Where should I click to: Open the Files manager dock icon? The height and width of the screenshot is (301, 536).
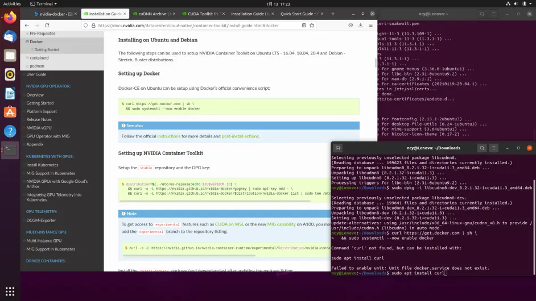click(x=10, y=55)
